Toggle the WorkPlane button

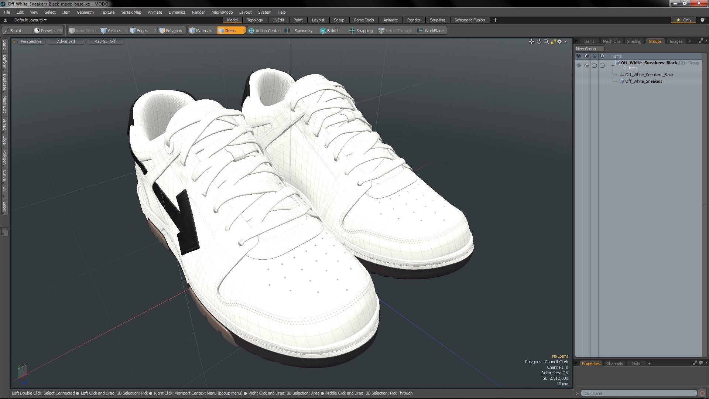[x=431, y=31]
